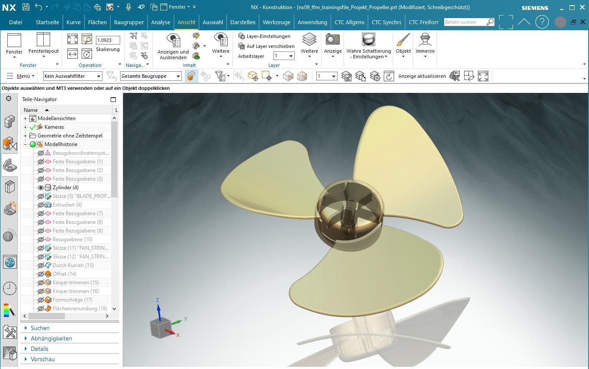Click the reset selection filter funnel icon
This screenshot has width=589, height=369.
pyautogui.click(x=111, y=76)
